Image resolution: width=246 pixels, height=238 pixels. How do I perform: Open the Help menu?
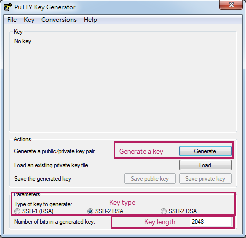pyautogui.click(x=90, y=20)
